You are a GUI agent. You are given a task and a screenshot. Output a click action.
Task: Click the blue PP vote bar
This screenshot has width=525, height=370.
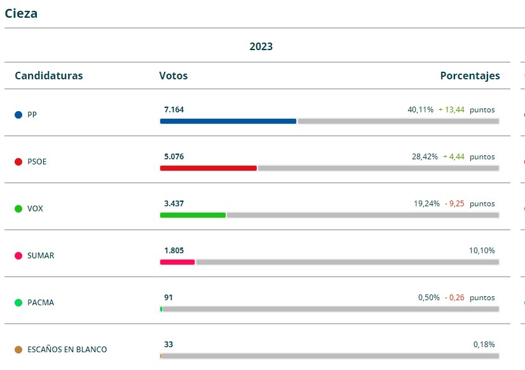(x=228, y=121)
